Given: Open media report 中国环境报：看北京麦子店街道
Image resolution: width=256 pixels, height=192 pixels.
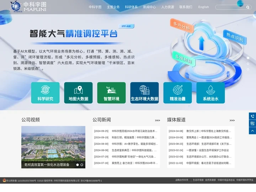Looking at the screenshot, I should pyautogui.click(x=209, y=163).
